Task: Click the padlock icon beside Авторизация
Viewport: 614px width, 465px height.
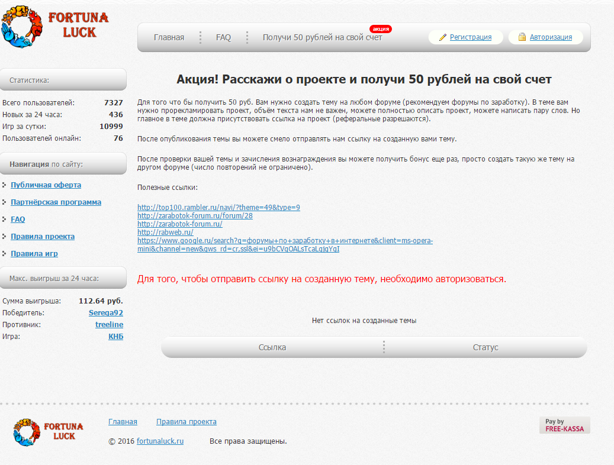Action: (x=522, y=37)
